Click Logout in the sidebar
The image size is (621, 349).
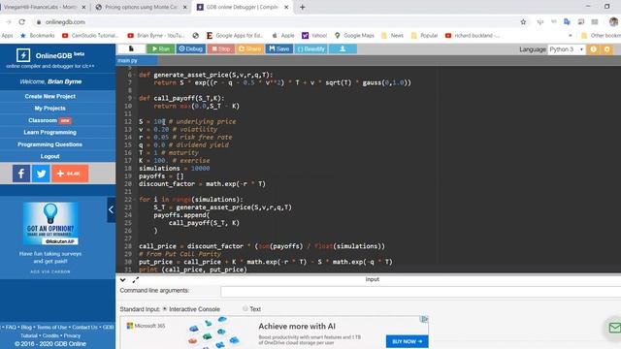click(49, 156)
